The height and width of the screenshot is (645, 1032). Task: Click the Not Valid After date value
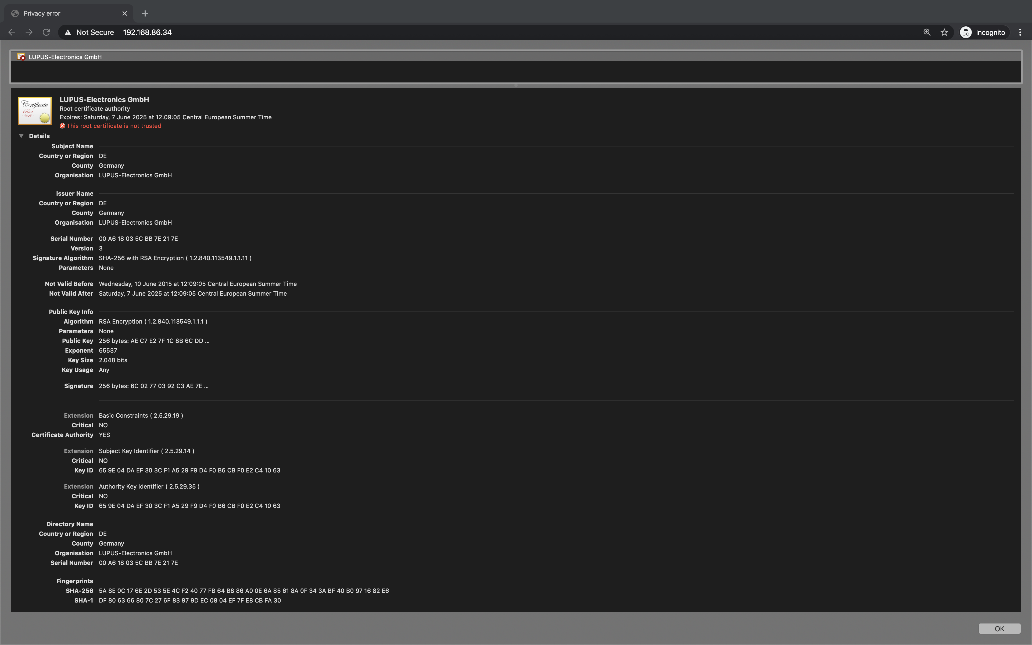click(x=193, y=294)
